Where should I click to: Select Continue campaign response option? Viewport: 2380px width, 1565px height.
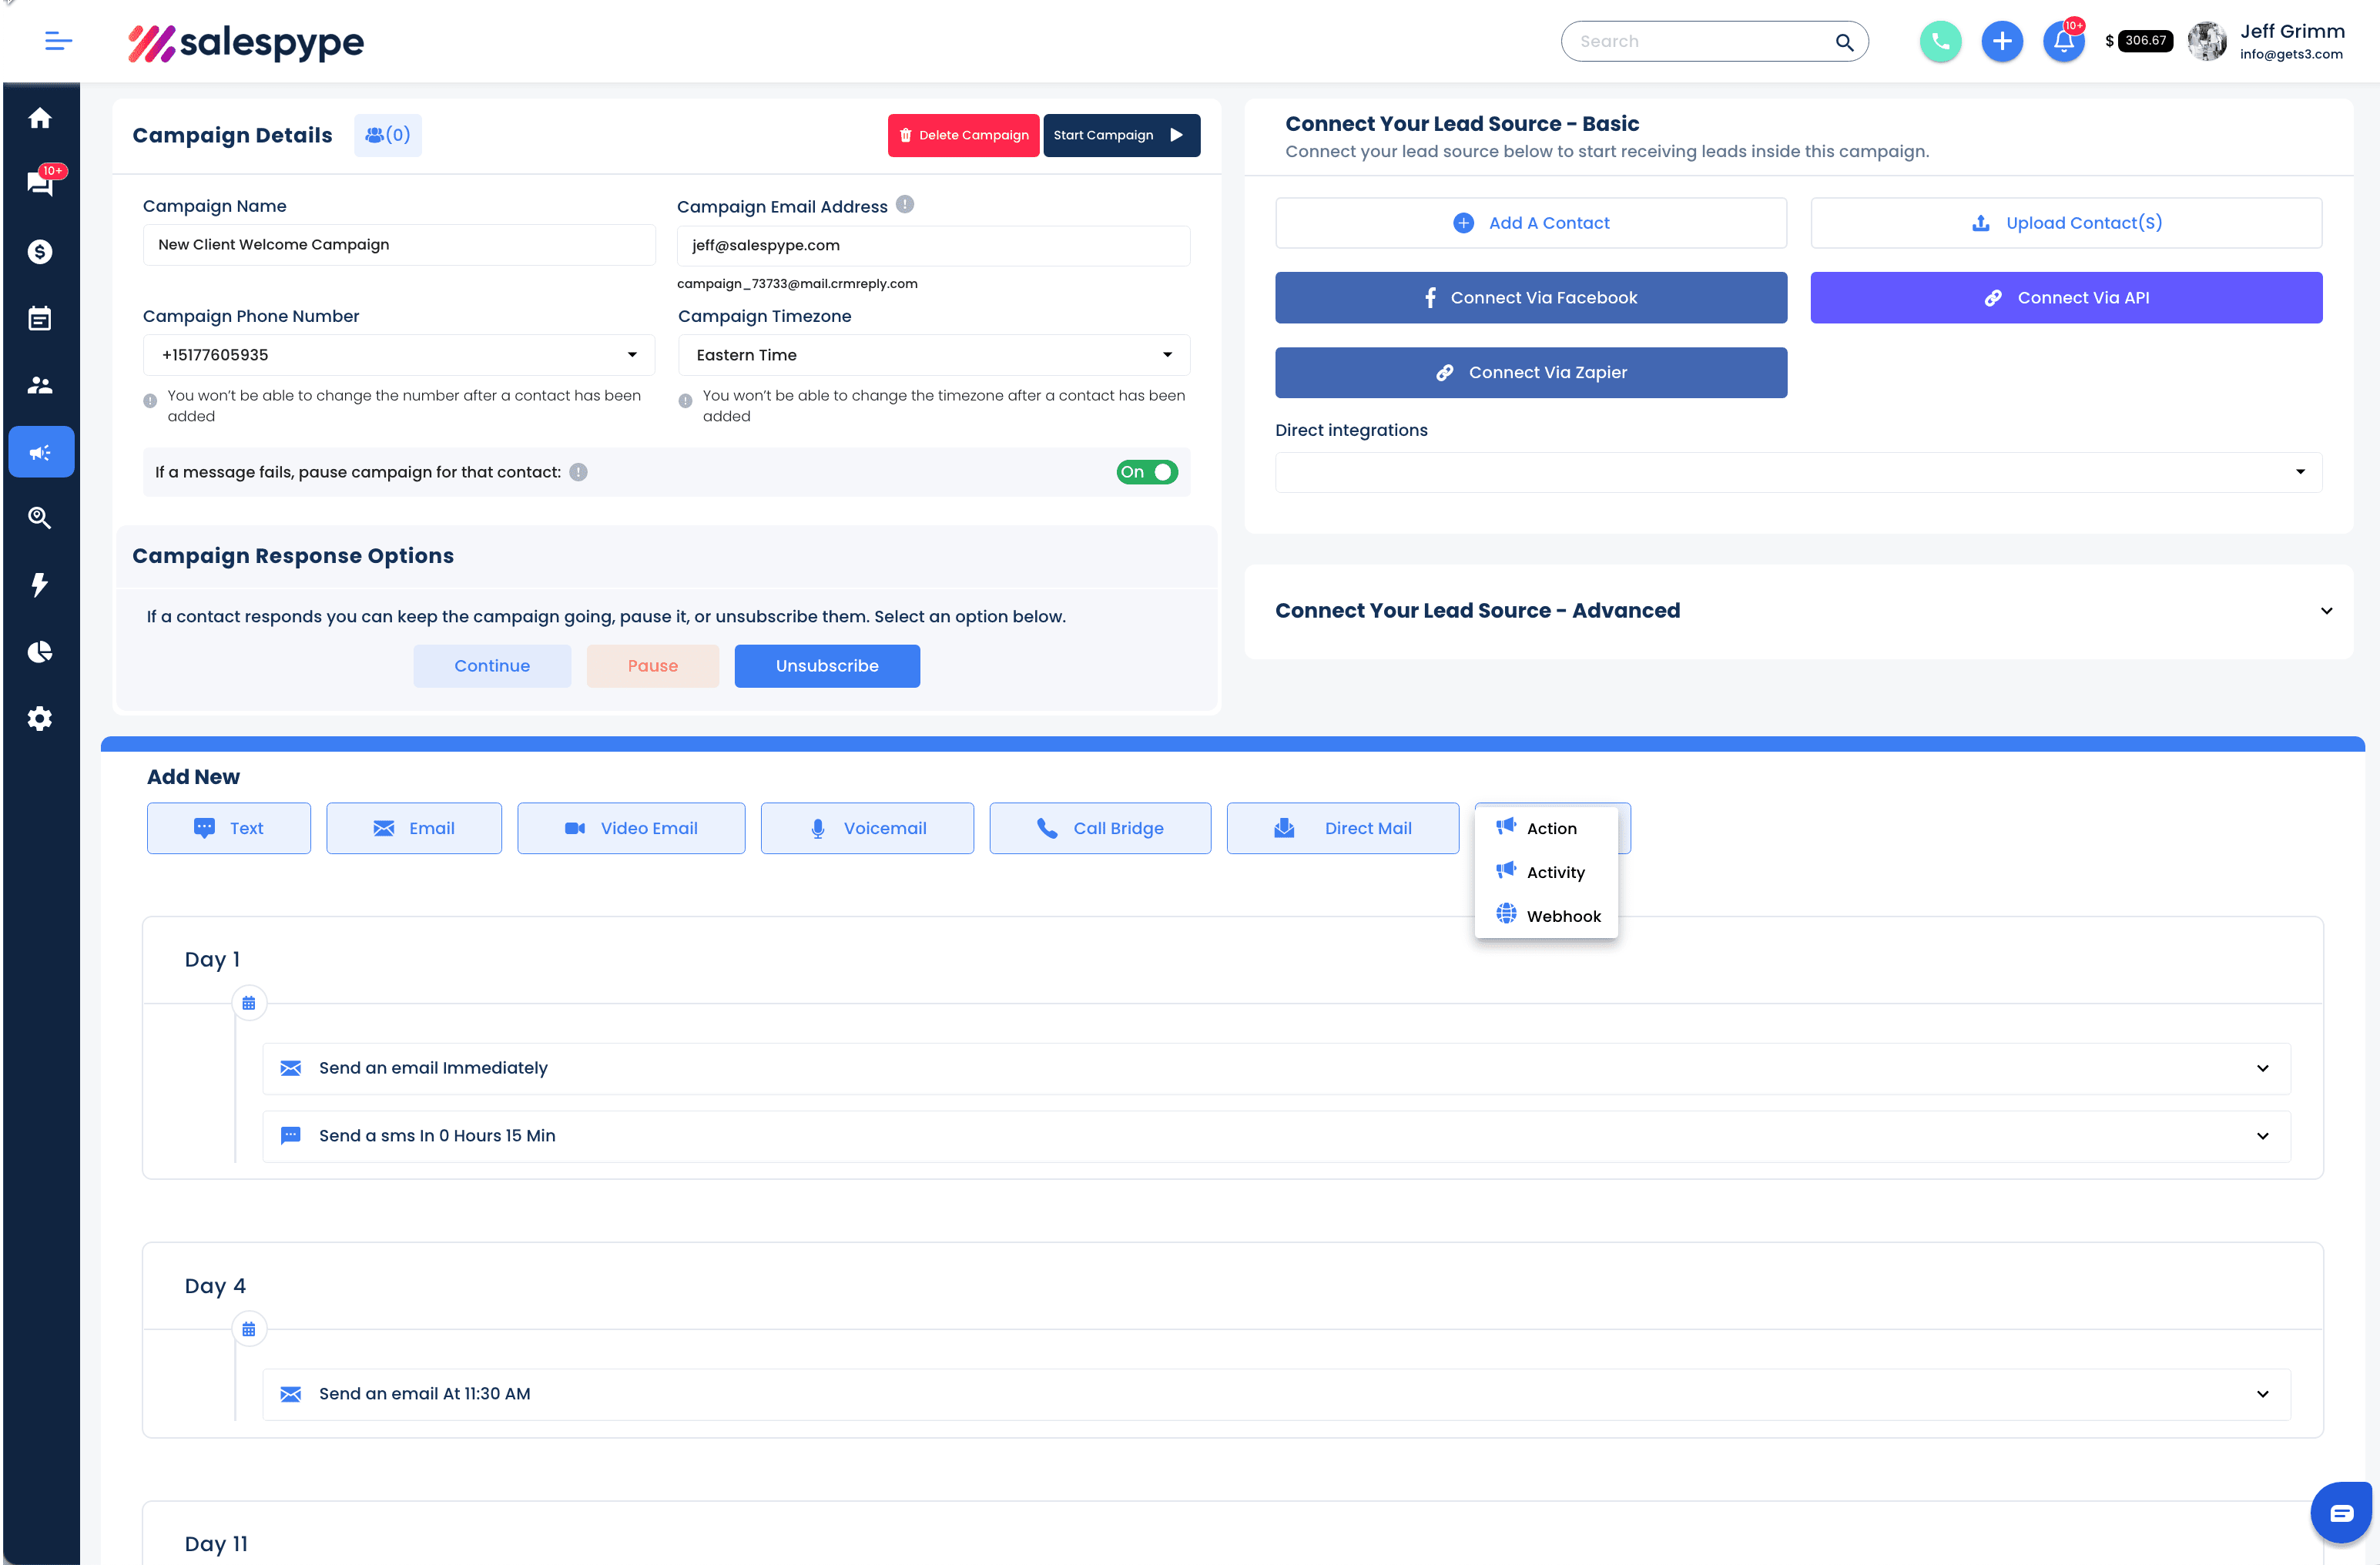(492, 665)
